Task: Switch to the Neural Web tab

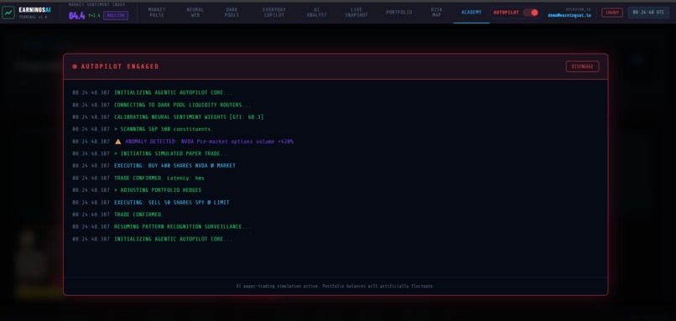Action: 195,13
